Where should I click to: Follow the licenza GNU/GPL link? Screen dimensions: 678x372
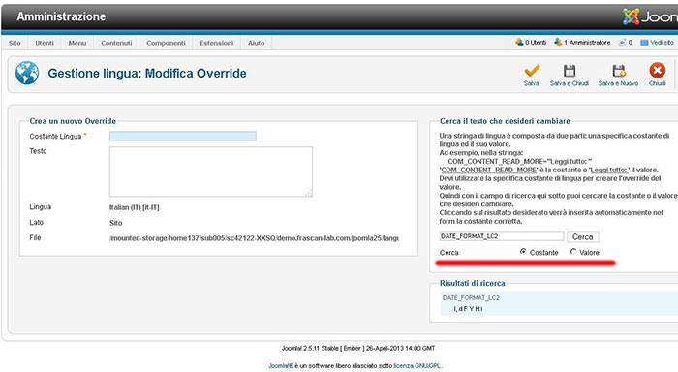[x=417, y=365]
